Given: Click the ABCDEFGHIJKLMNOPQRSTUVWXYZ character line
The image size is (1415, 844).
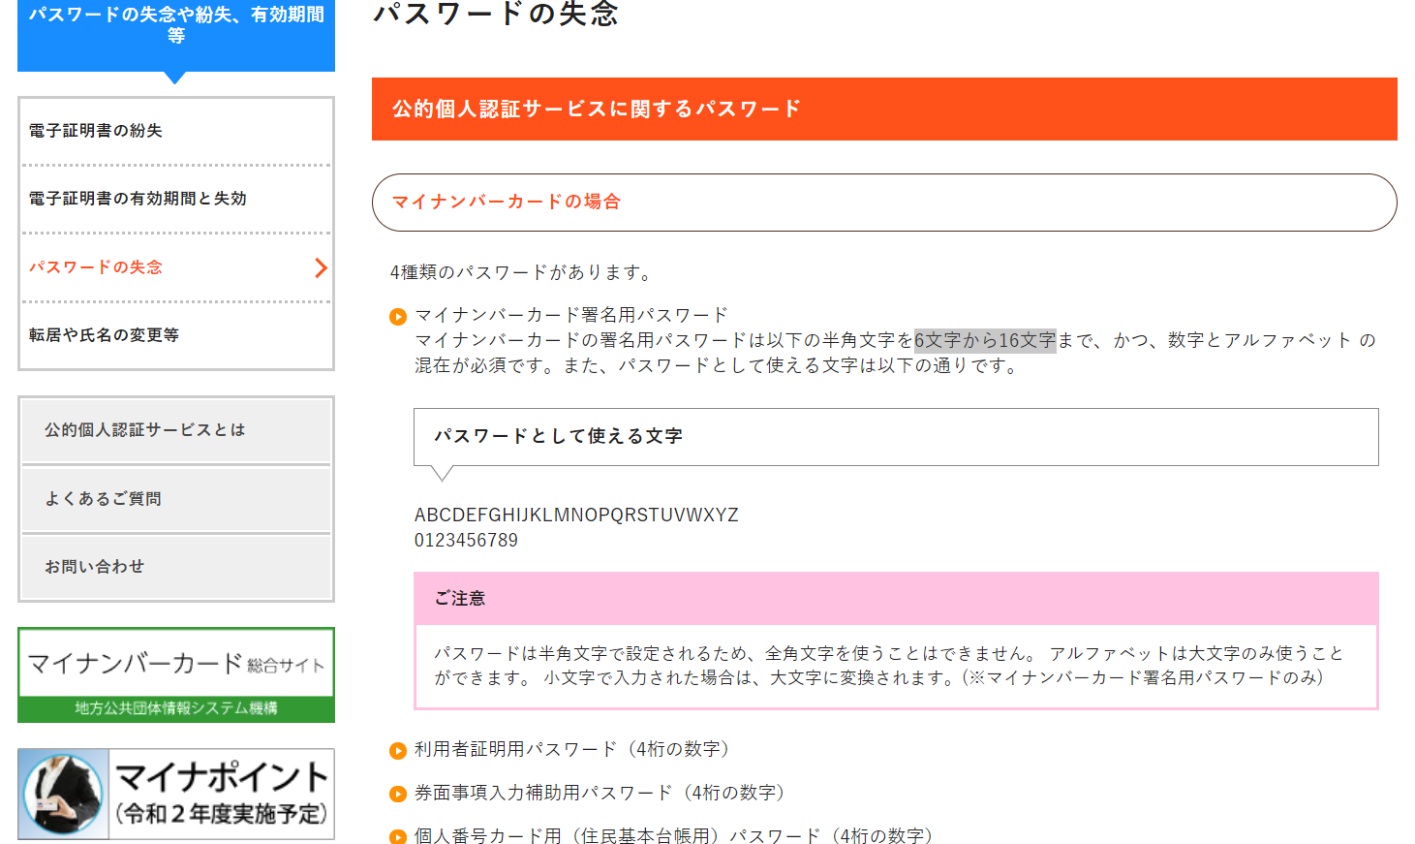Looking at the screenshot, I should pyautogui.click(x=576, y=515).
